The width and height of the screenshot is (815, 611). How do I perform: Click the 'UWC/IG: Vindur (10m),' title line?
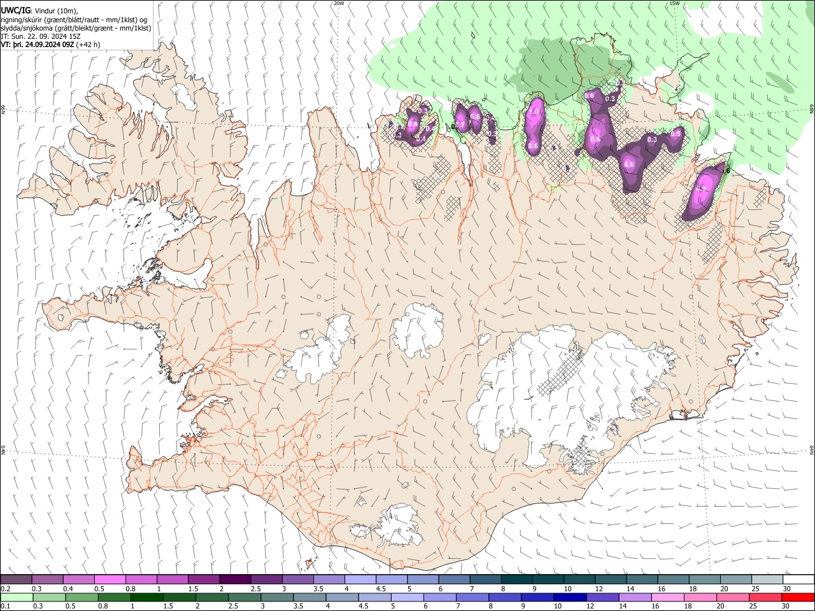40,10
